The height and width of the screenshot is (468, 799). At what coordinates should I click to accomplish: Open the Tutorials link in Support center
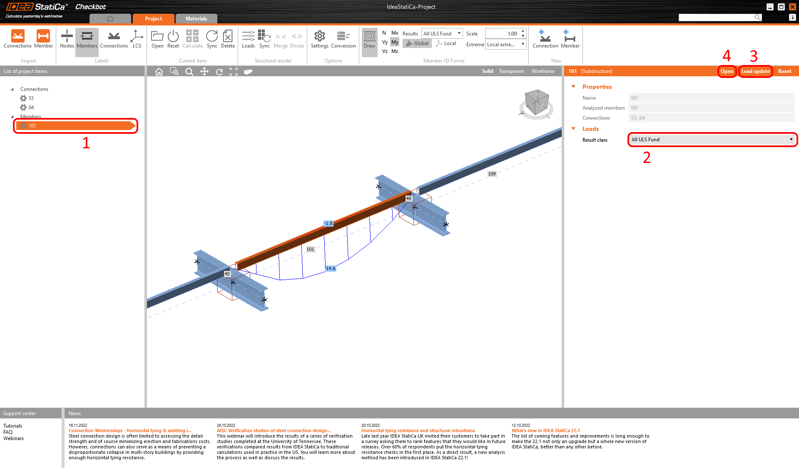13,426
